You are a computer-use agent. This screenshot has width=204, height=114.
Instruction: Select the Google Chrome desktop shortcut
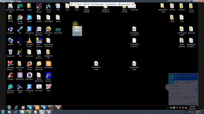[20, 20]
